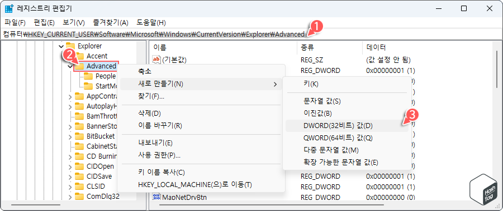Image resolution: width=503 pixels, height=211 pixels.
Task: Click the string value icon of (기본값)
Action: [x=156, y=60]
